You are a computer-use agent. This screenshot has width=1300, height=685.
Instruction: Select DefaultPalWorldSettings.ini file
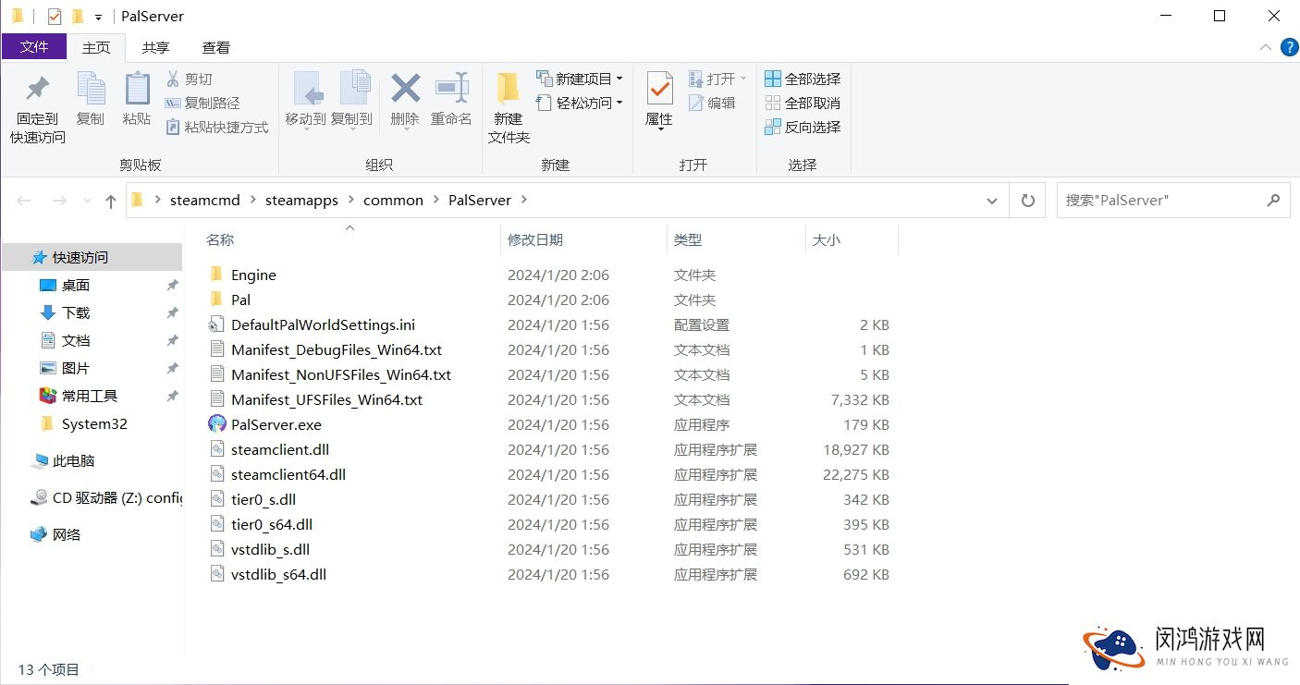click(323, 324)
